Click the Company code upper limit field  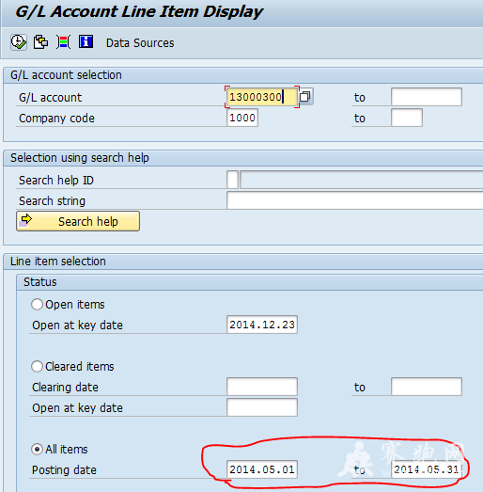407,118
